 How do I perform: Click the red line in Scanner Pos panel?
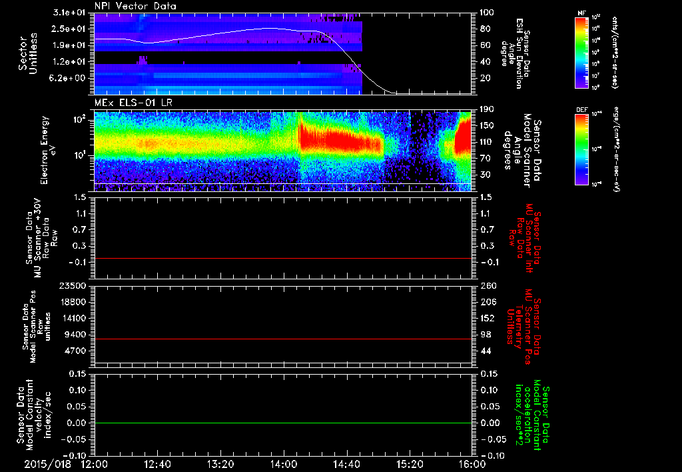point(282,339)
